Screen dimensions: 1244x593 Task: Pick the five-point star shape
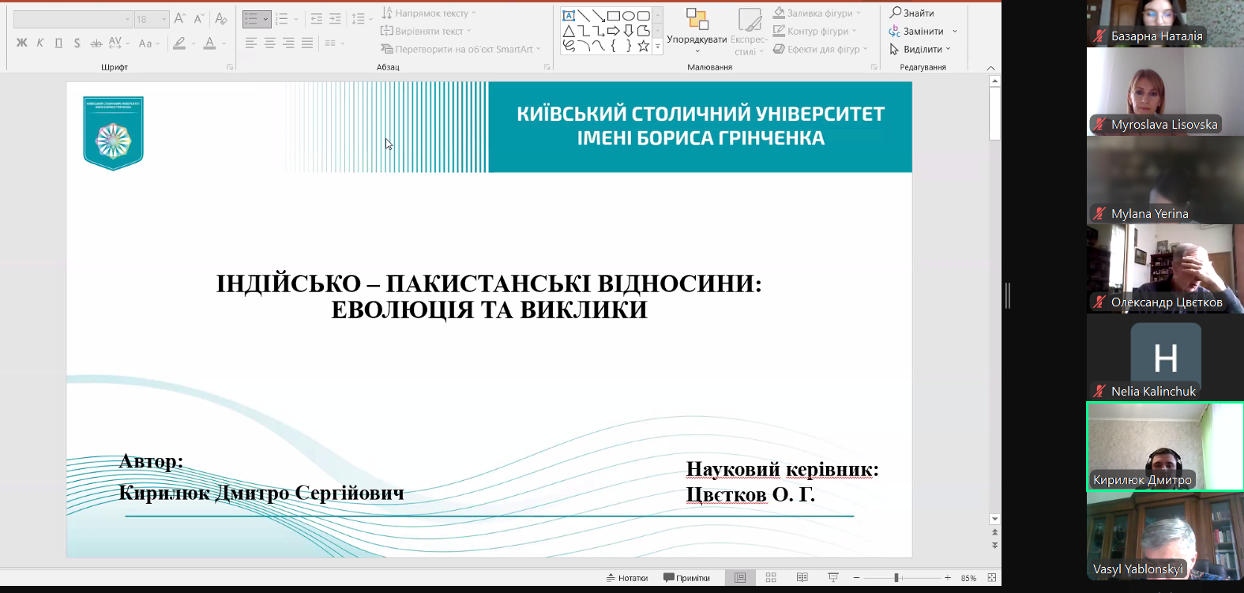coord(644,46)
